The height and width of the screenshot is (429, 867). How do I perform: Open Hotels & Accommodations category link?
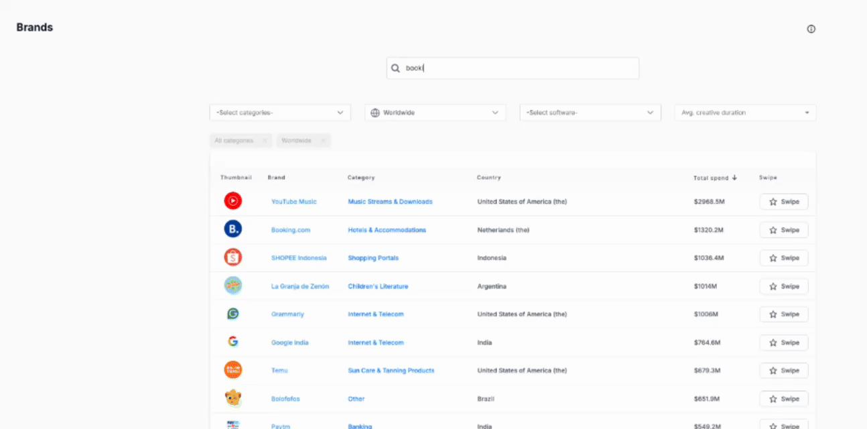[387, 230]
